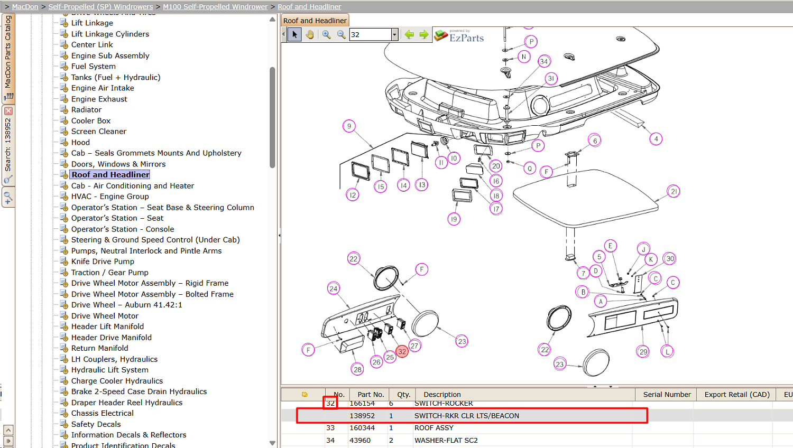Click the zoom in magnifier
Viewport: 793px width, 448px height.
(x=326, y=34)
